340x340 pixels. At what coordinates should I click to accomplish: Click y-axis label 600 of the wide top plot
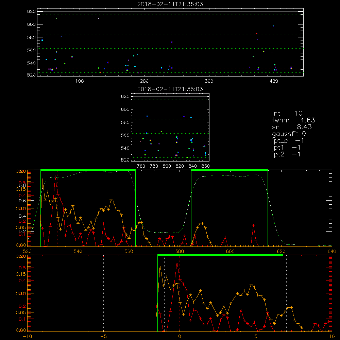click(x=31, y=24)
